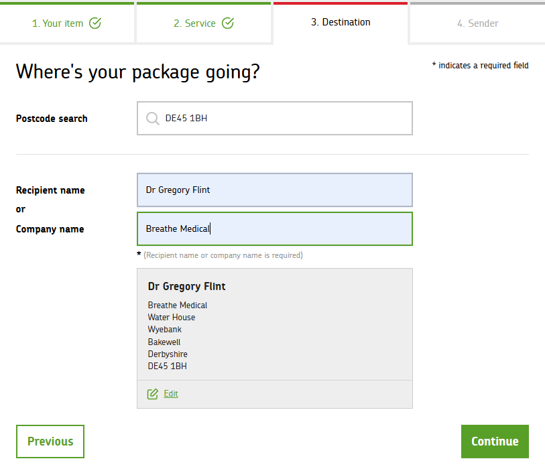545x473 pixels.
Task: Click the Breathe Medical company name field
Action: [x=275, y=229]
